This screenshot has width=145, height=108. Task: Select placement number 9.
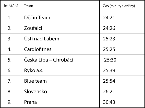click(x=9, y=102)
